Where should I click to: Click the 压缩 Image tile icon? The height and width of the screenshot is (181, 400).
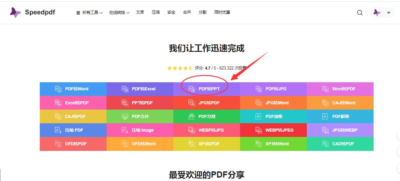(x=125, y=130)
